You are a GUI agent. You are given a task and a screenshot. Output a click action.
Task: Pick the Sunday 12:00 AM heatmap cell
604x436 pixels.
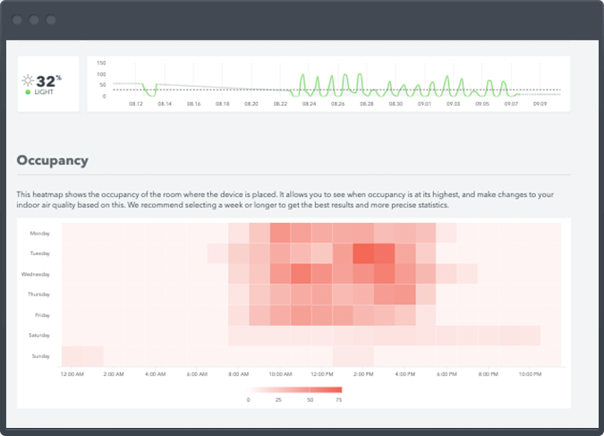[x=72, y=355]
